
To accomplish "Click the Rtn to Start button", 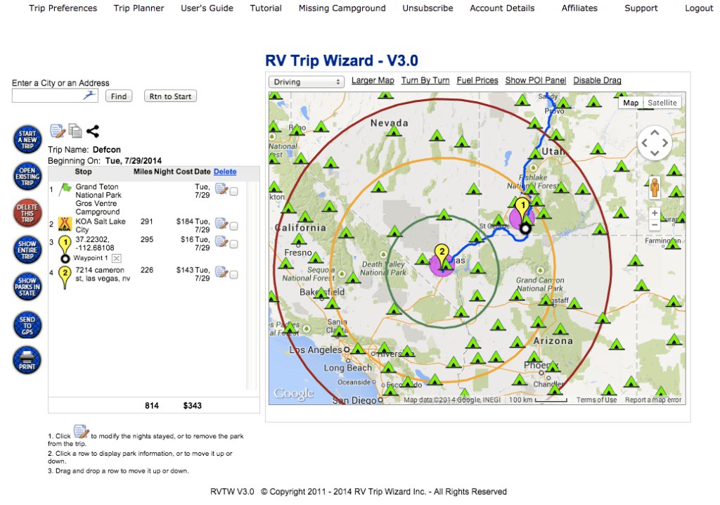I will click(x=170, y=96).
